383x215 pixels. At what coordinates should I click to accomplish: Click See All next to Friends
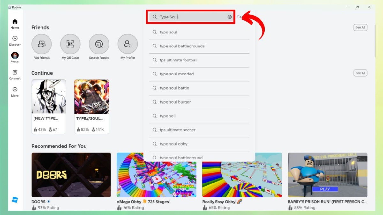(x=360, y=27)
